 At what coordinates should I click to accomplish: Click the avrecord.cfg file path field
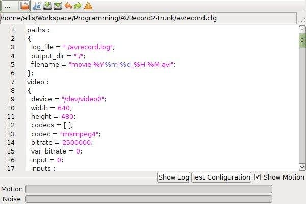pyautogui.click(x=148, y=18)
